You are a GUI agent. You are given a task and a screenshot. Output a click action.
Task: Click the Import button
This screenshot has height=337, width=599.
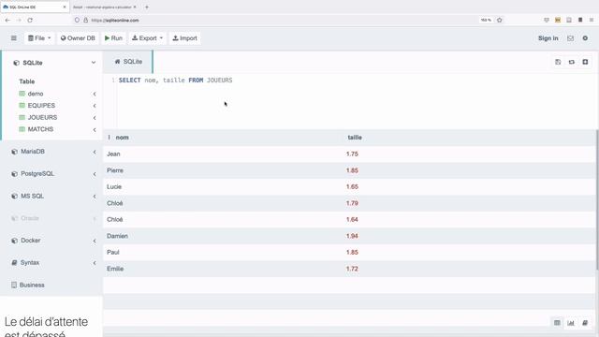(x=185, y=38)
